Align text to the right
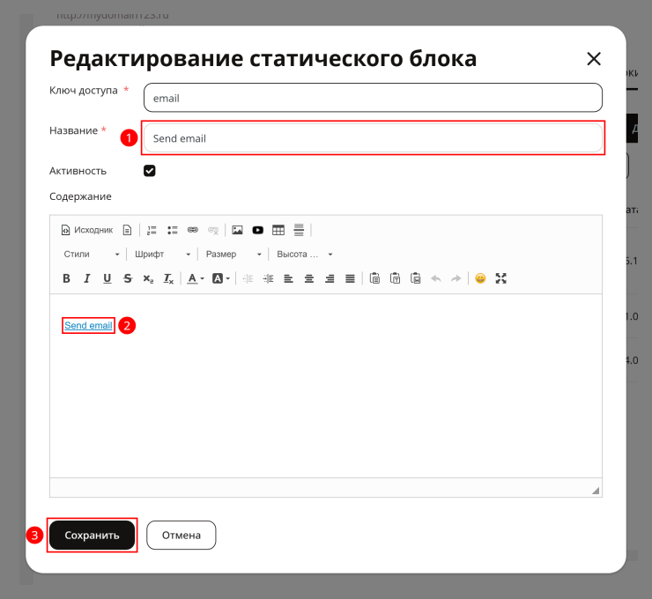The height and width of the screenshot is (599, 652). click(x=330, y=278)
